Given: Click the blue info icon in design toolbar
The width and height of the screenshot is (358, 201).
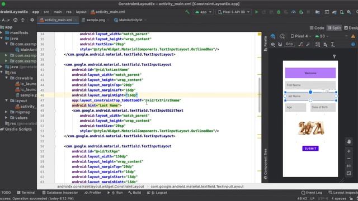Looking at the screenshot, I should pos(353,45).
